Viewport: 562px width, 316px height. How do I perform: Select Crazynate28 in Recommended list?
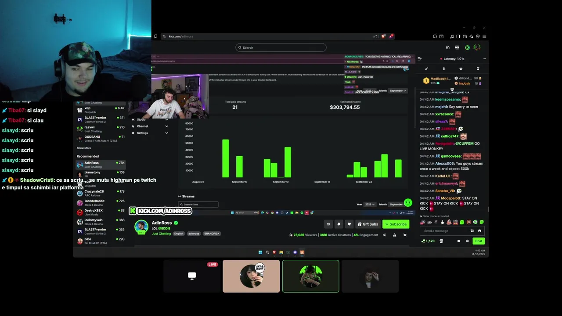click(x=101, y=193)
